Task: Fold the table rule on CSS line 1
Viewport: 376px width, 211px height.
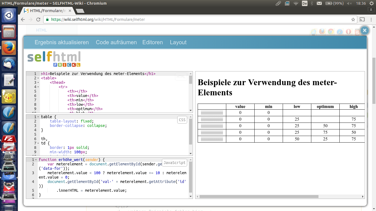Action: (38, 117)
